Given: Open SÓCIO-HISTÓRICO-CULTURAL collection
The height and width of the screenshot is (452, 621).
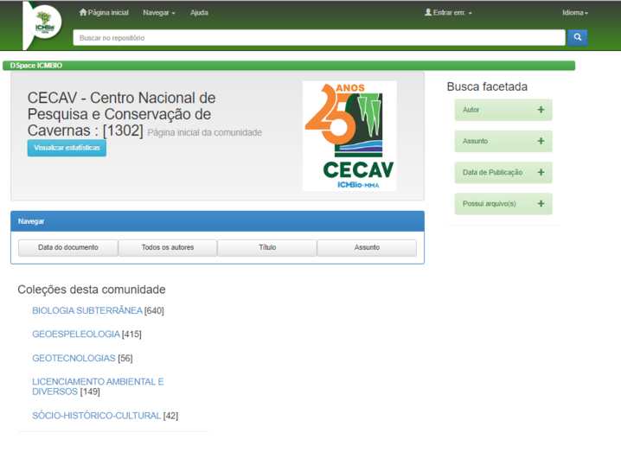Looking at the screenshot, I should click(97, 416).
